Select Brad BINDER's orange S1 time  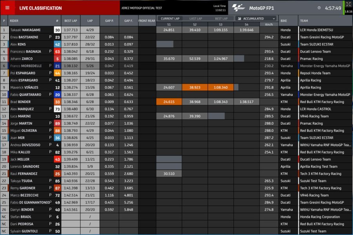pyautogui.click(x=169, y=102)
